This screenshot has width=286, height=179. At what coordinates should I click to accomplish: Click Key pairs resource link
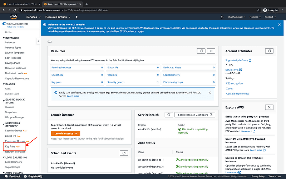(56, 82)
